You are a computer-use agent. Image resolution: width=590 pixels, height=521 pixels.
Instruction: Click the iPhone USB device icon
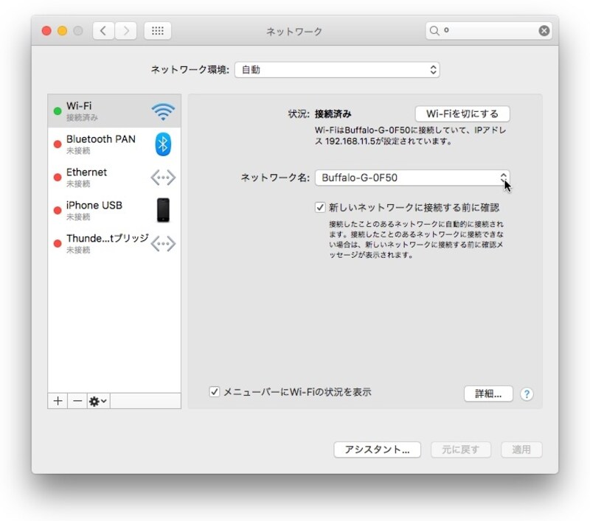tap(162, 210)
